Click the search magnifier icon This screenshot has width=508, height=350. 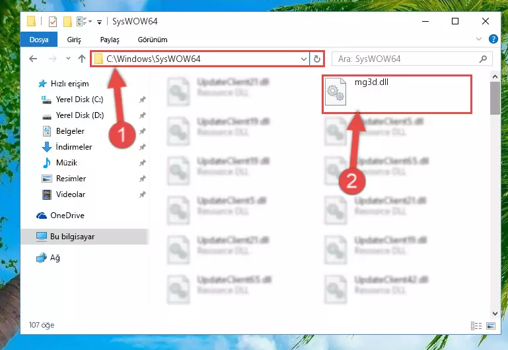483,59
